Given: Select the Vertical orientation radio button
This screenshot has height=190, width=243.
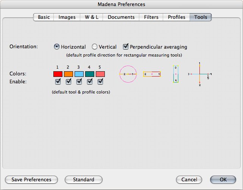Looking at the screenshot, I should 95,47.
